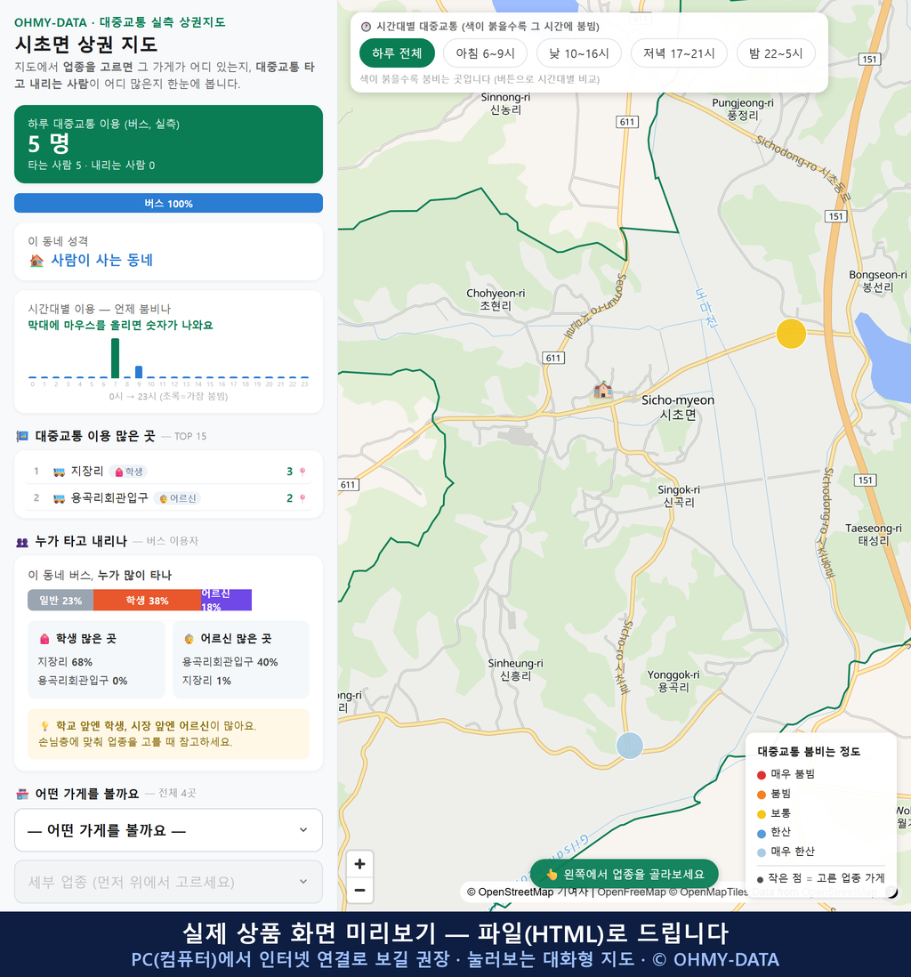Viewport: 911px width, 977px height.
Task: Click the 시초면 상권 지도 title
Action: [86, 44]
